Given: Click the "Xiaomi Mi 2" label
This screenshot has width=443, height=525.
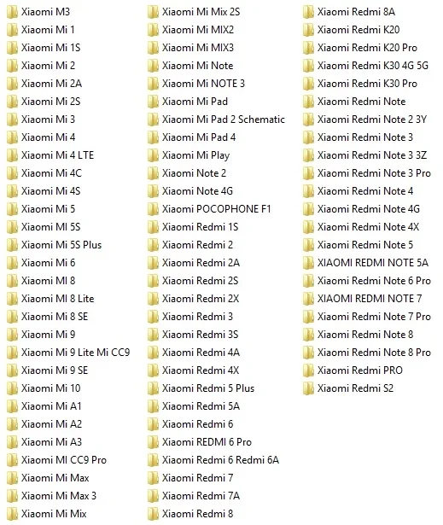Looking at the screenshot, I should coord(48,66).
